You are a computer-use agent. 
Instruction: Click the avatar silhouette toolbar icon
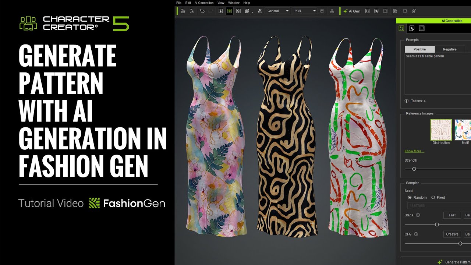click(x=332, y=11)
